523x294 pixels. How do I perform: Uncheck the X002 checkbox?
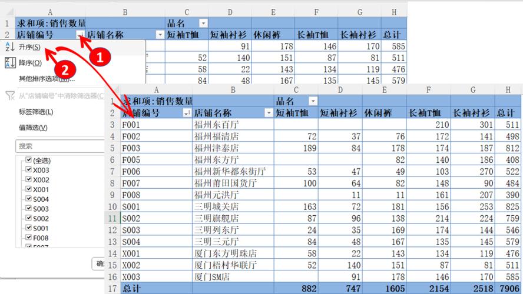[28, 179]
